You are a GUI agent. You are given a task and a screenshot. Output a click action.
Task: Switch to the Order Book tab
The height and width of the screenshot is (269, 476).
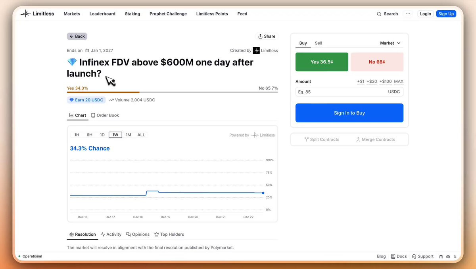[105, 115]
